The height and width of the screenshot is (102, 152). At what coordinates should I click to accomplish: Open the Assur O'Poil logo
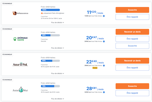pos(20,64)
